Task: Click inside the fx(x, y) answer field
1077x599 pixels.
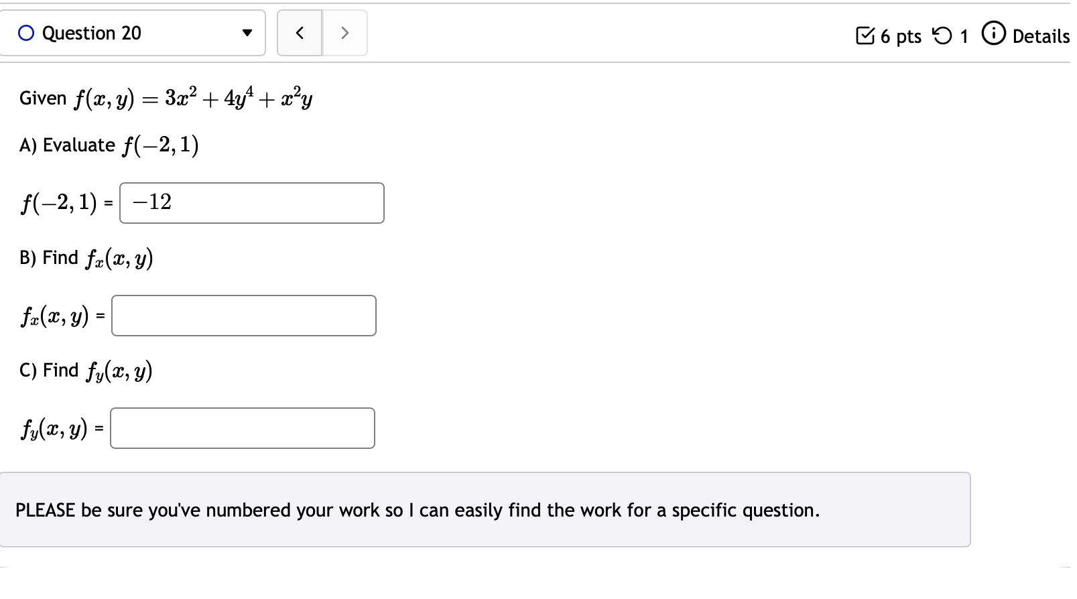Action: (243, 316)
